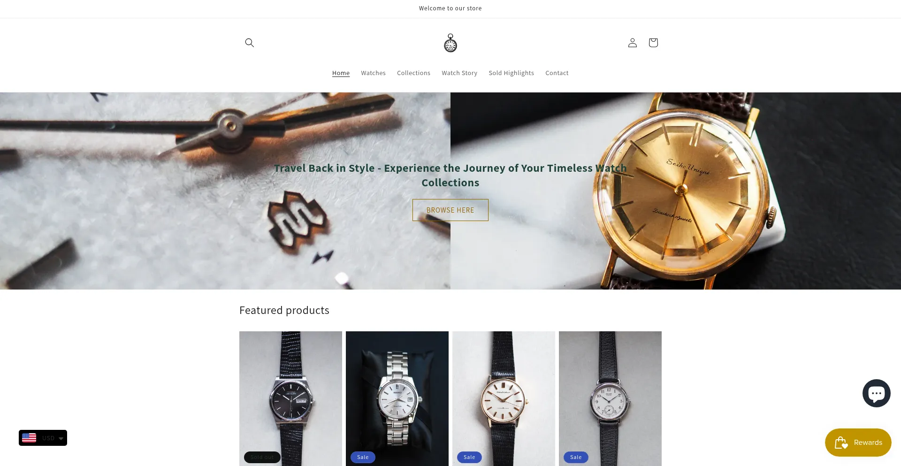Screen dimensions: 901x466
Task: Open the silver bracelet Seiko watch thumbnail
Action: tap(397, 398)
